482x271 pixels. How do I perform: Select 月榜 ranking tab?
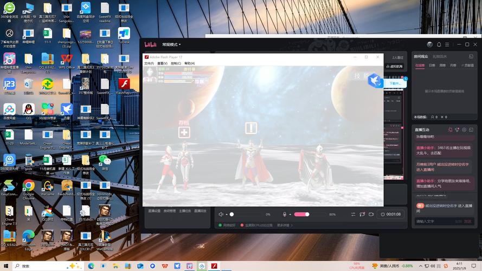(453, 66)
